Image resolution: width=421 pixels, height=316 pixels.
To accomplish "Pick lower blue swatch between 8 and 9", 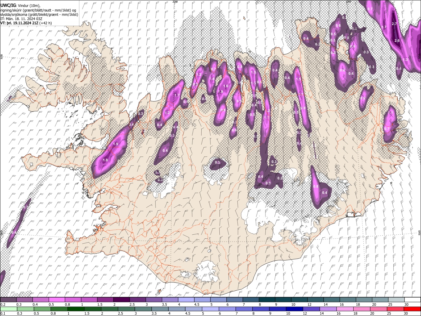I will tap(261, 309).
